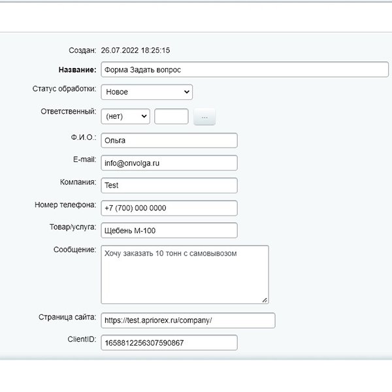Click the Сообщение text area
This screenshot has height=392, width=392.
(x=185, y=274)
